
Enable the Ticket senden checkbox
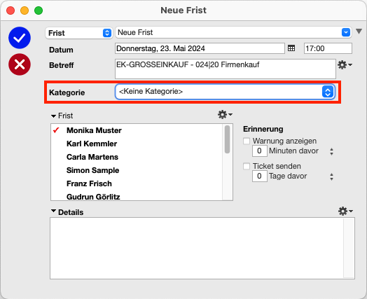click(247, 166)
